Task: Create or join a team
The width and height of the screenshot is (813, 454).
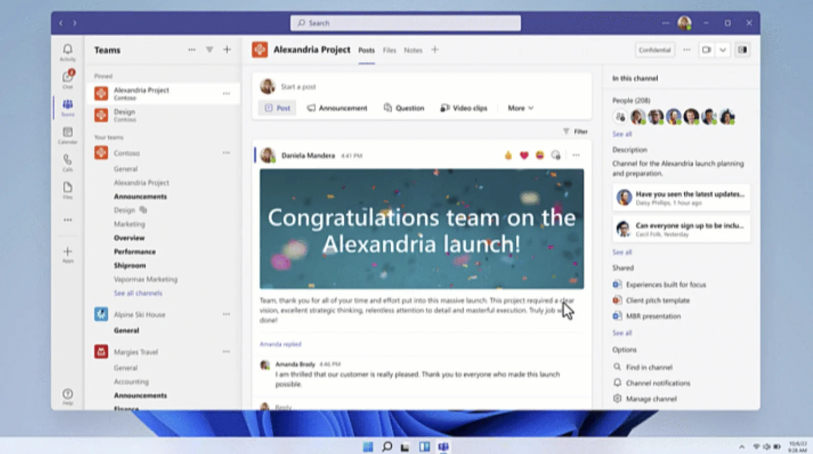Action: (x=227, y=49)
